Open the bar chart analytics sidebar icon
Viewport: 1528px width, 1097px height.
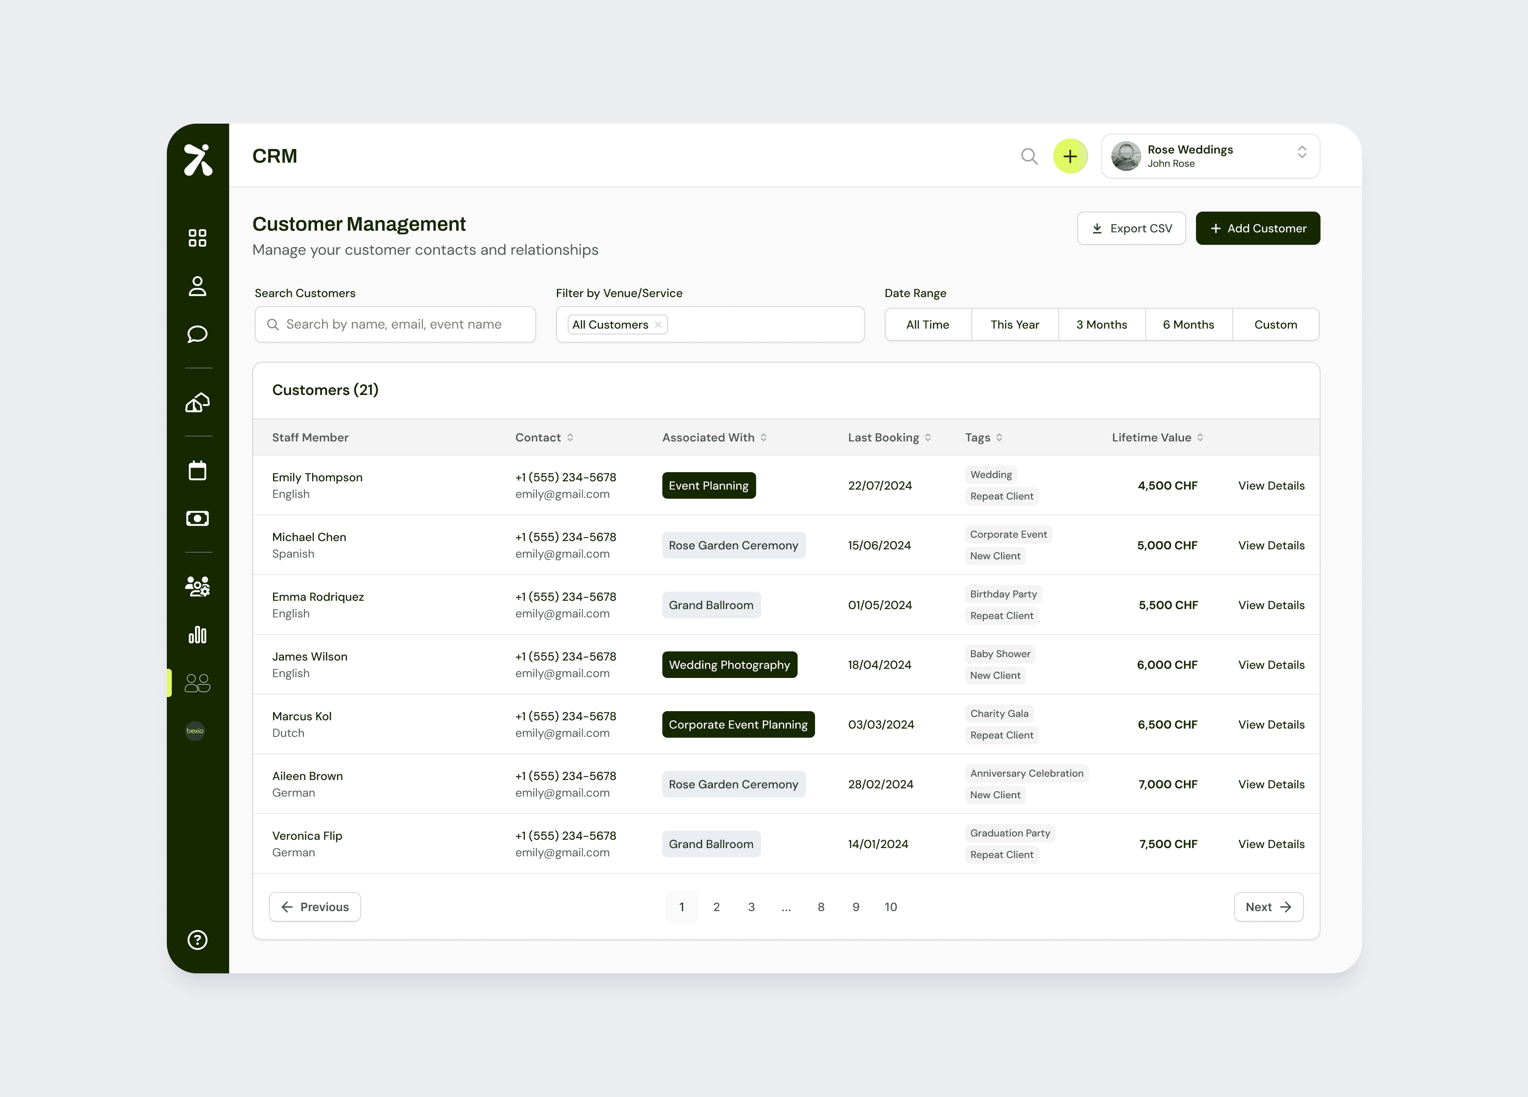coord(198,634)
